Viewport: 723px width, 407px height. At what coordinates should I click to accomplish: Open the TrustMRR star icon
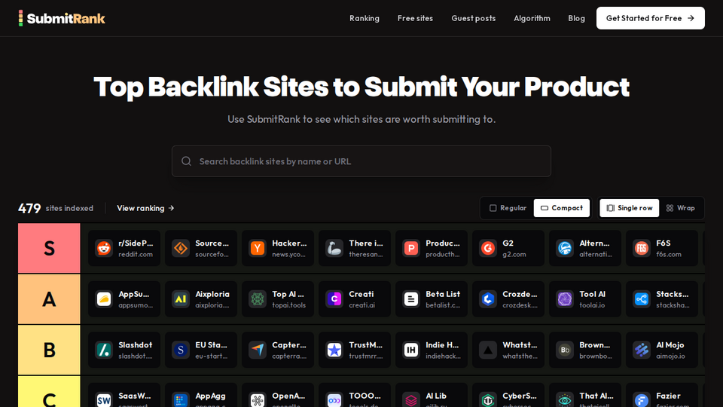coord(334,350)
